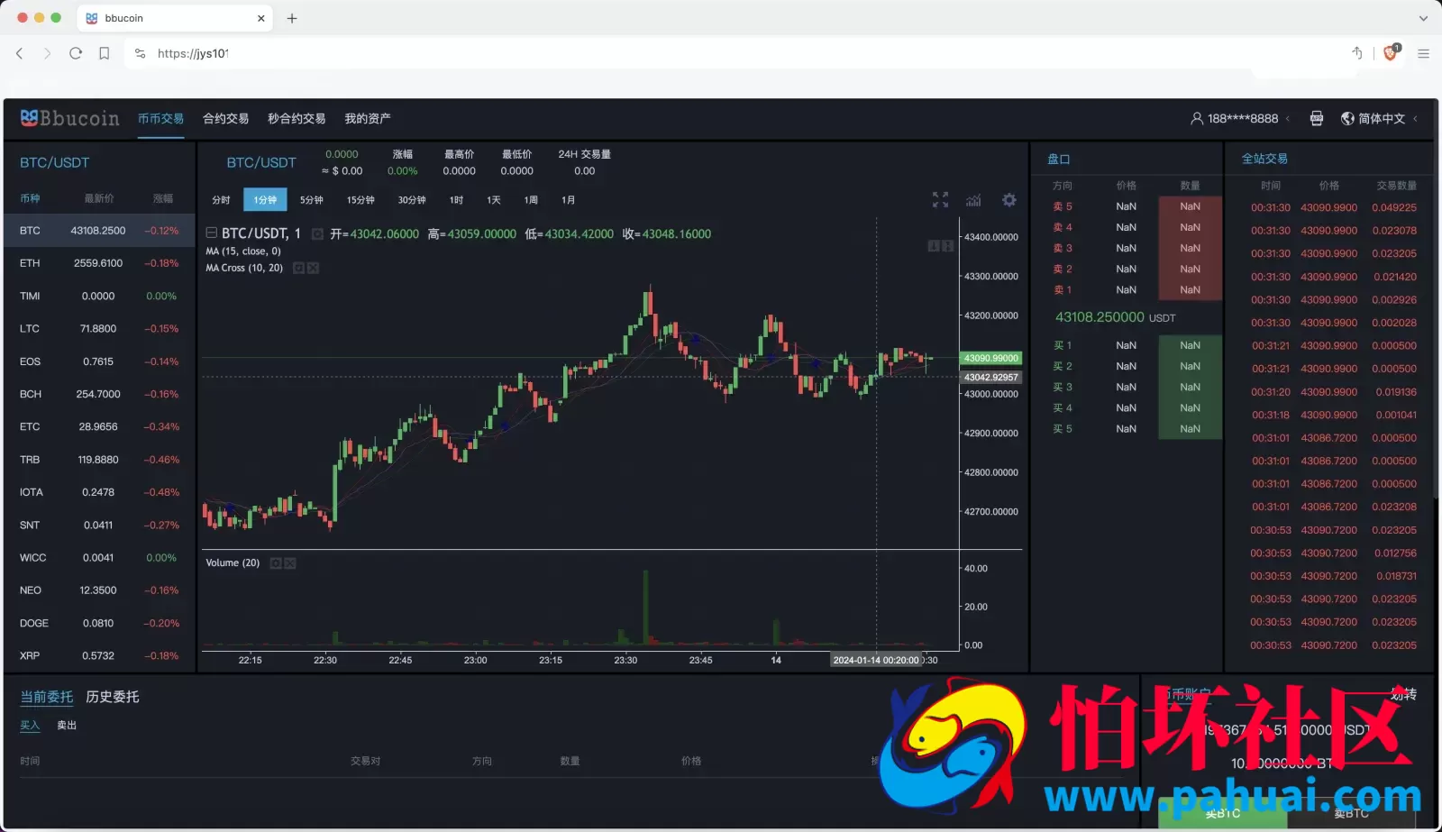Open chart settings gear
This screenshot has width=1442, height=832.
tap(1009, 200)
